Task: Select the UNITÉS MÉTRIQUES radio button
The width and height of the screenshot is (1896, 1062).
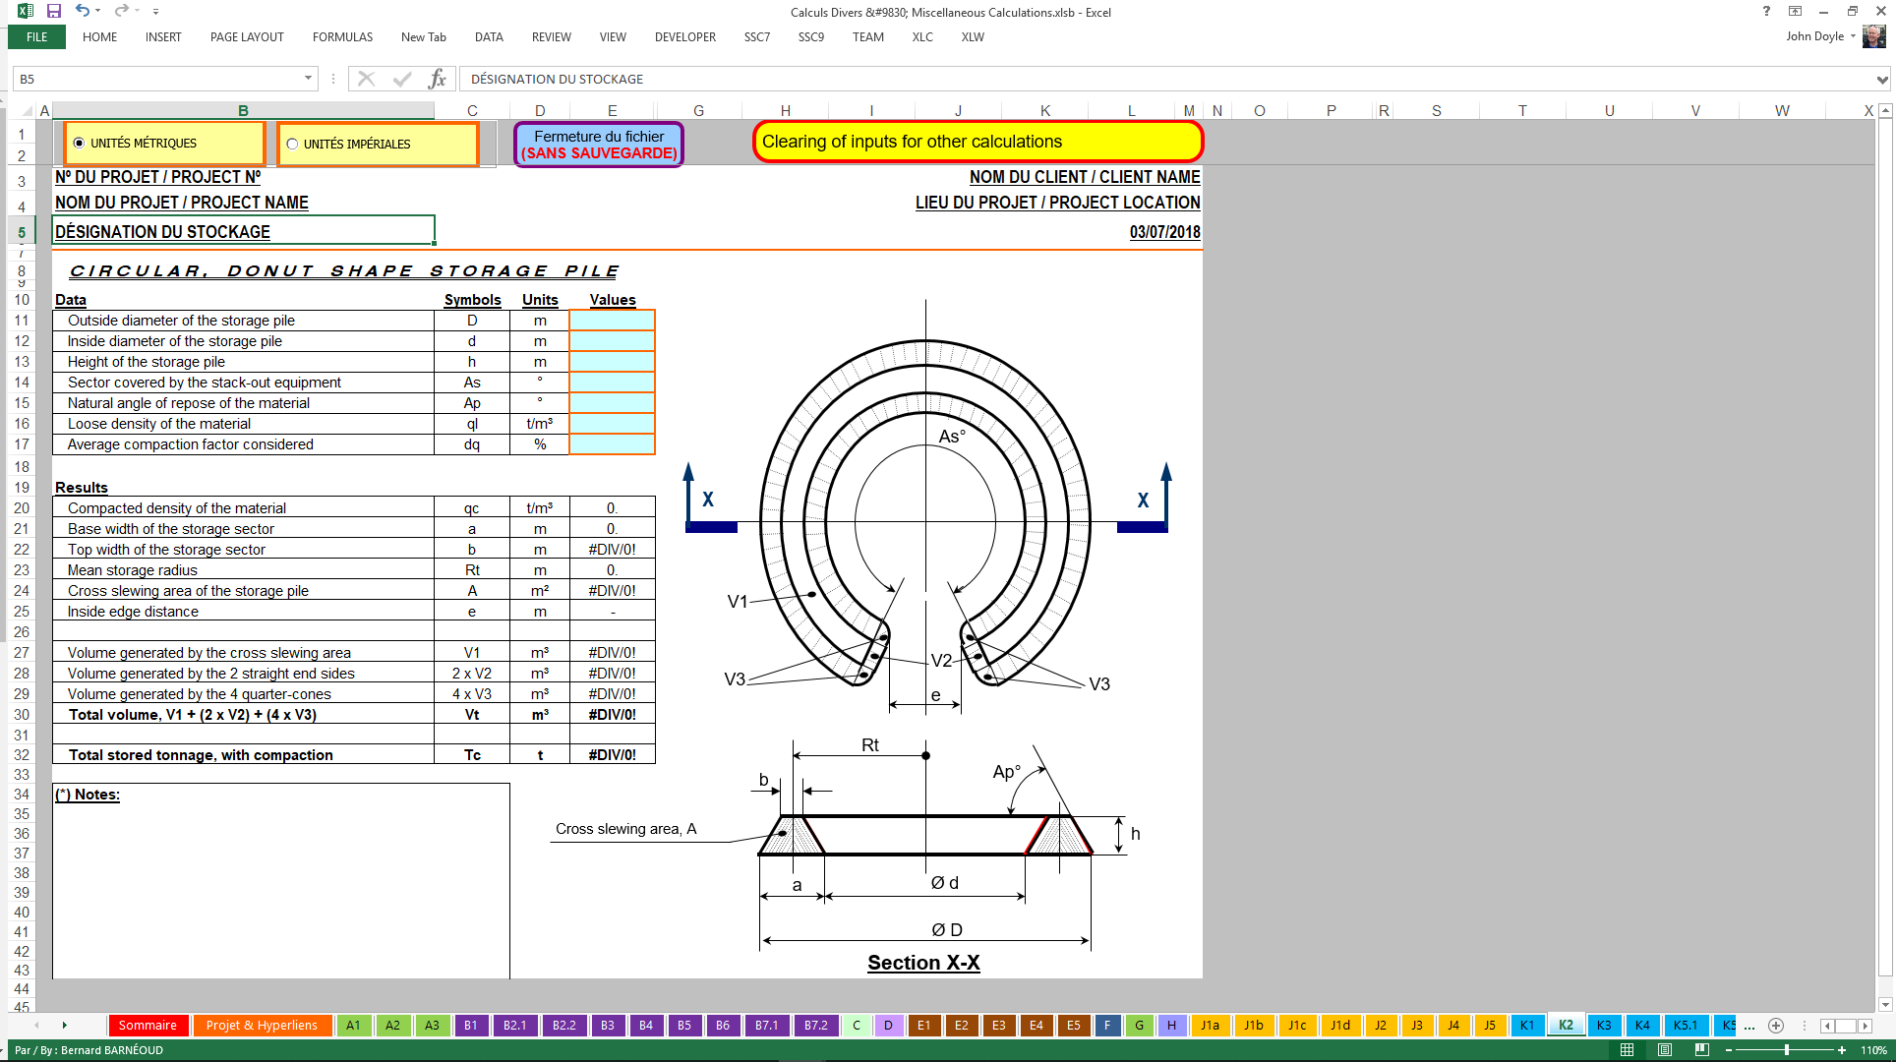Action: [x=79, y=144]
